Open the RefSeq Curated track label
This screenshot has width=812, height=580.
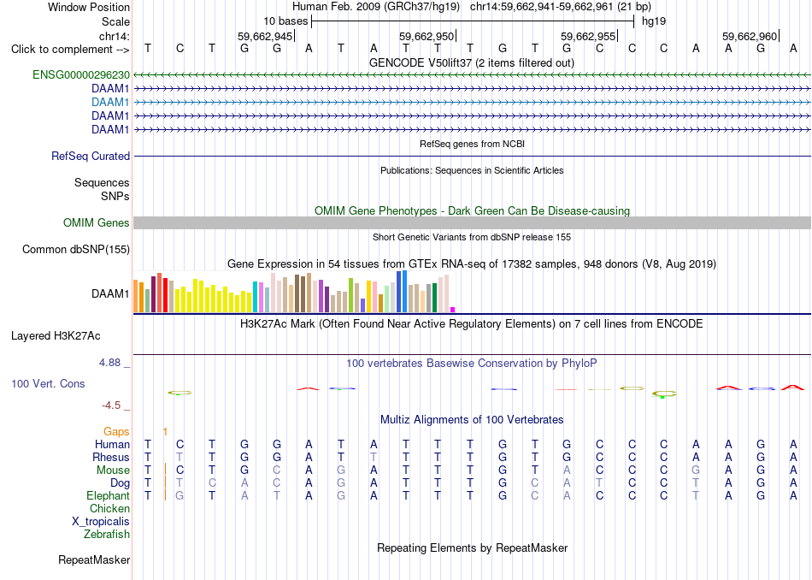[x=91, y=156]
